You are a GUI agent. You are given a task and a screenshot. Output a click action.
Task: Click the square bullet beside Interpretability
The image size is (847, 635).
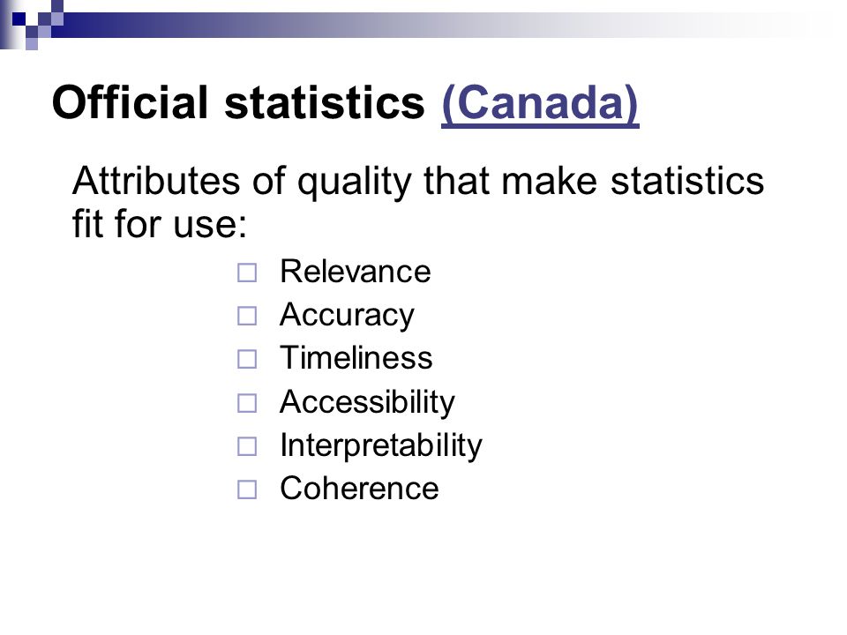[x=247, y=446]
